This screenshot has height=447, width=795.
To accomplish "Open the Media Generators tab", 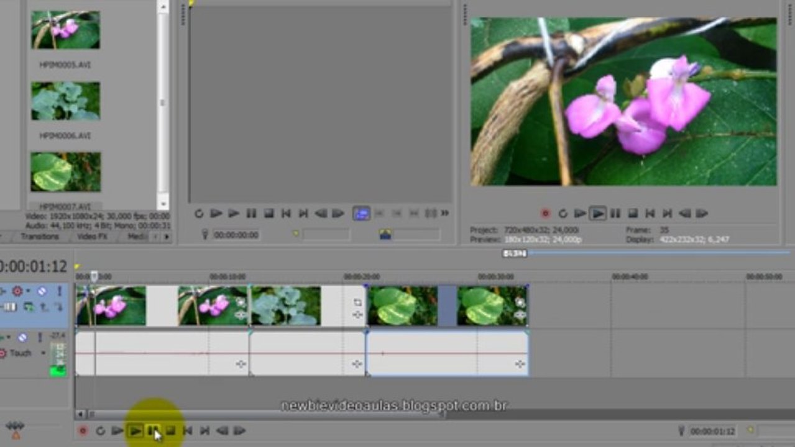I will click(137, 237).
